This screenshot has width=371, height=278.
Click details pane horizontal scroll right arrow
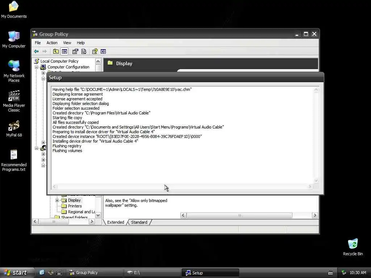[x=315, y=215]
